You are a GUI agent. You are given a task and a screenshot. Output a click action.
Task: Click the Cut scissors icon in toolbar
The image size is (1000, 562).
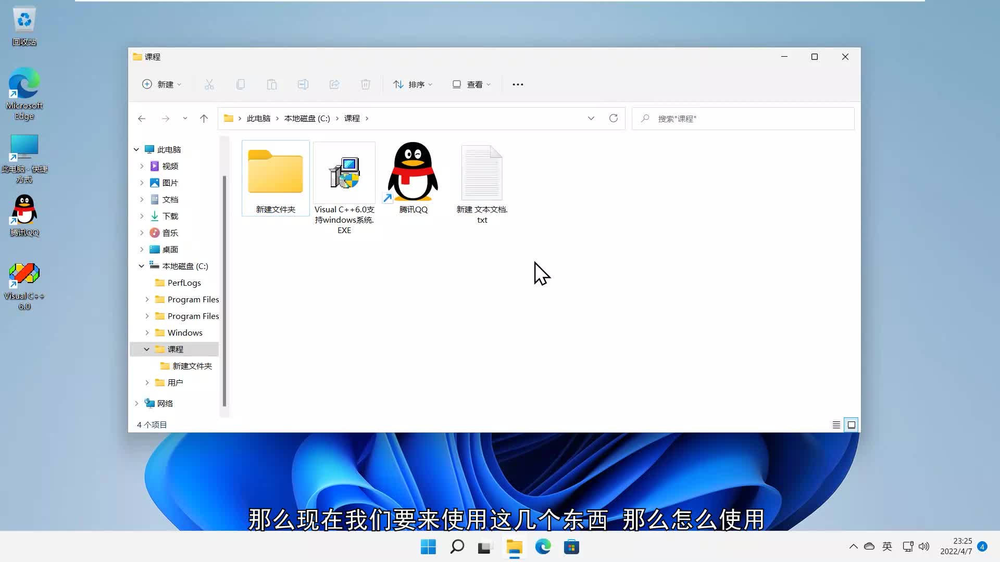[209, 84]
